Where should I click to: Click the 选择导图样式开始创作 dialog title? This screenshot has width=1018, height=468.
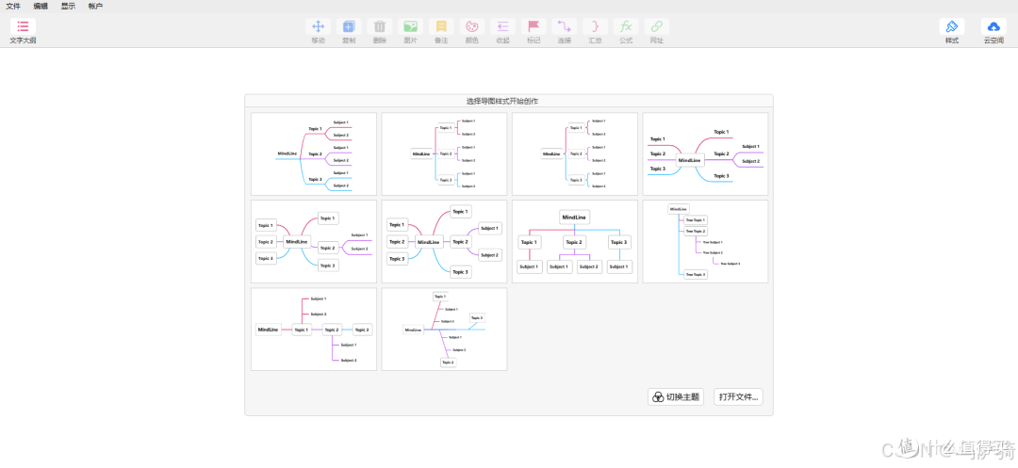click(501, 101)
